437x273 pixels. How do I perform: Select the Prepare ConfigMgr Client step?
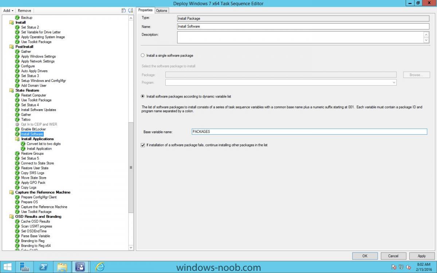tap(39, 197)
